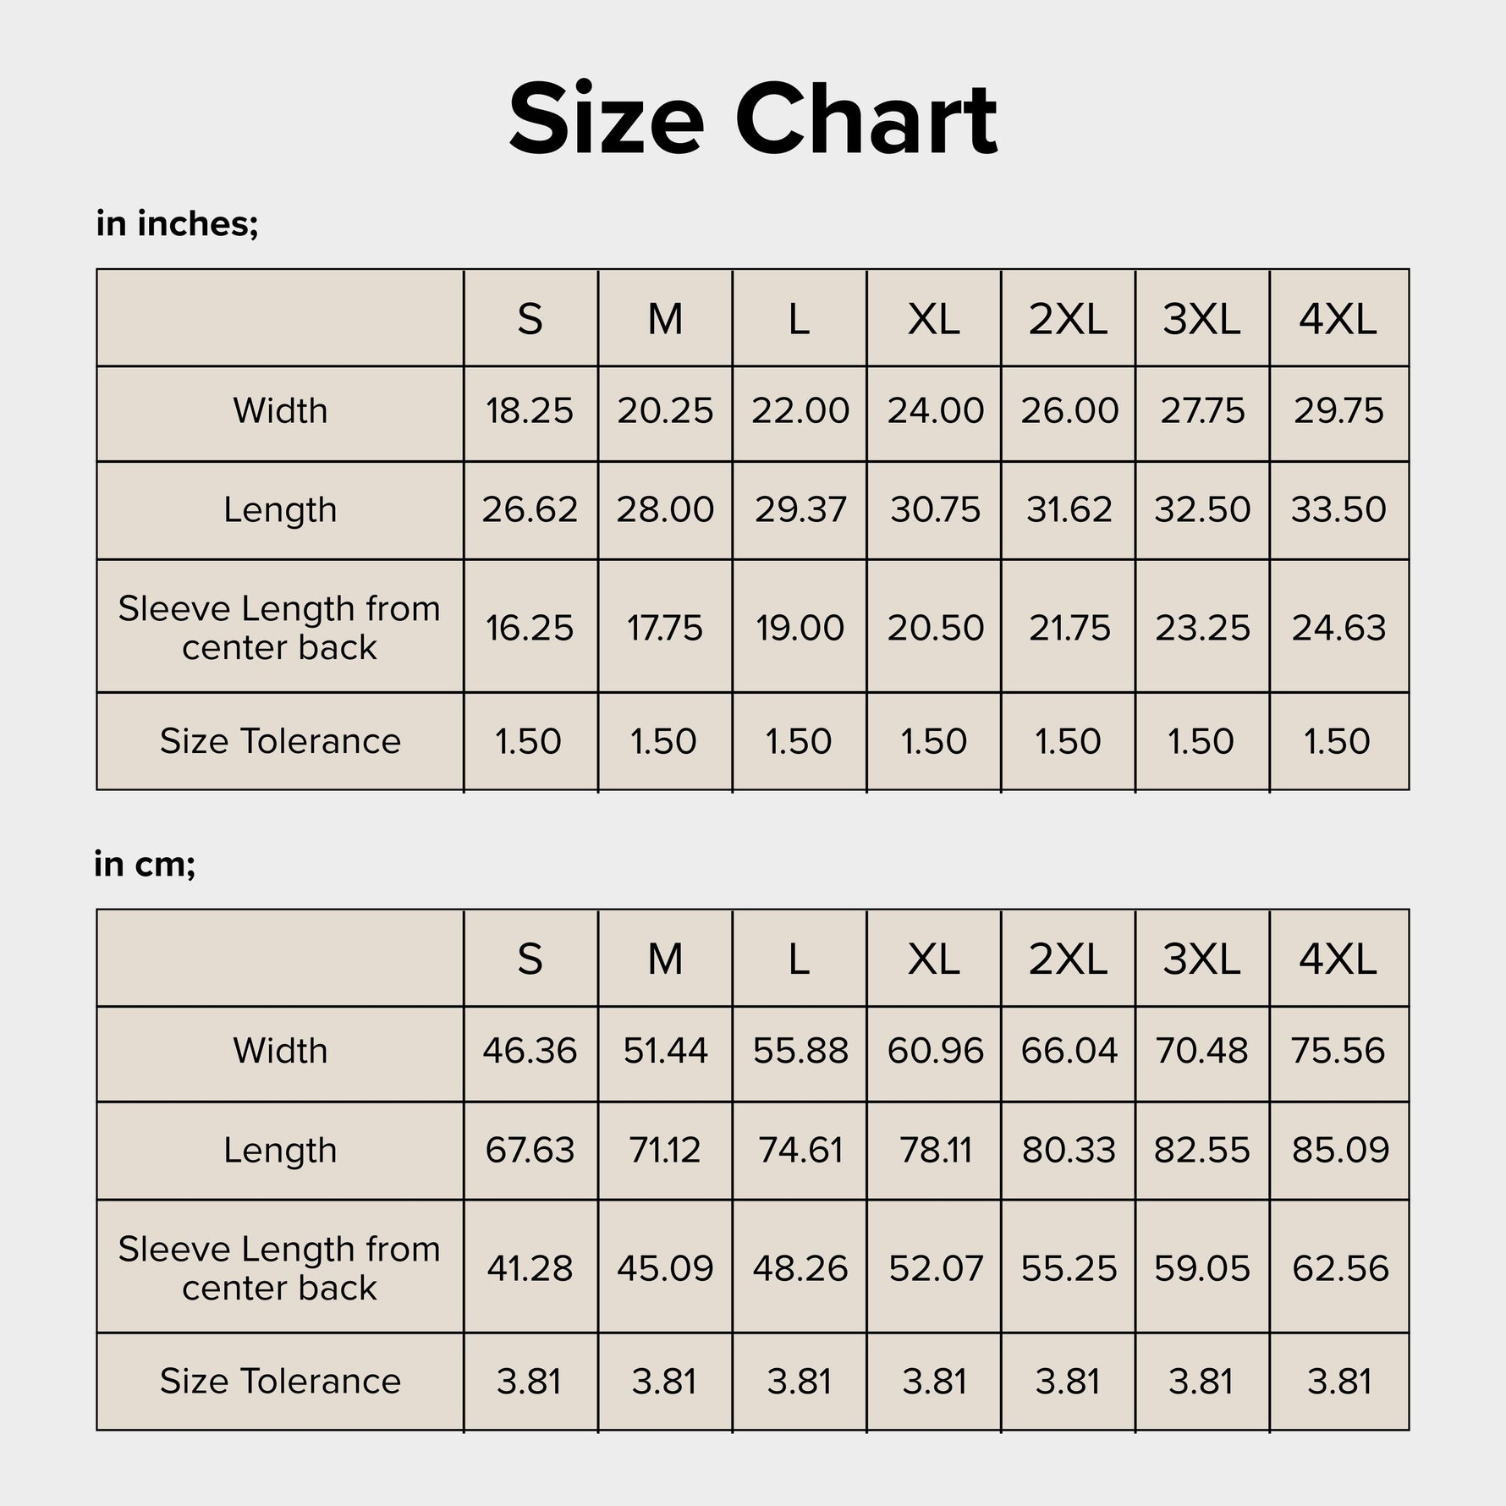Click the 29.75 width cell for 4XL
1506x1506 pixels.
pos(1338,411)
